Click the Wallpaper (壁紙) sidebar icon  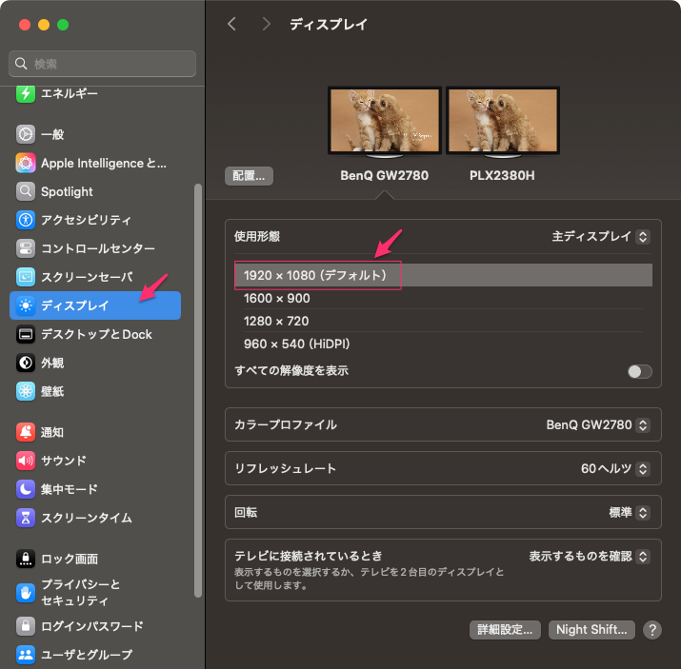point(26,391)
